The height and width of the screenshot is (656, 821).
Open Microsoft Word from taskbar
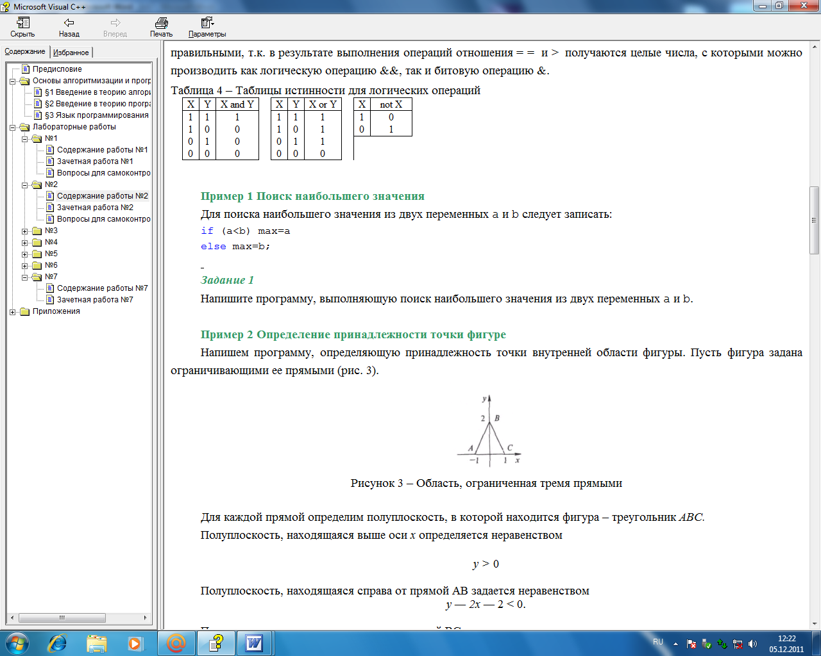coord(255,643)
